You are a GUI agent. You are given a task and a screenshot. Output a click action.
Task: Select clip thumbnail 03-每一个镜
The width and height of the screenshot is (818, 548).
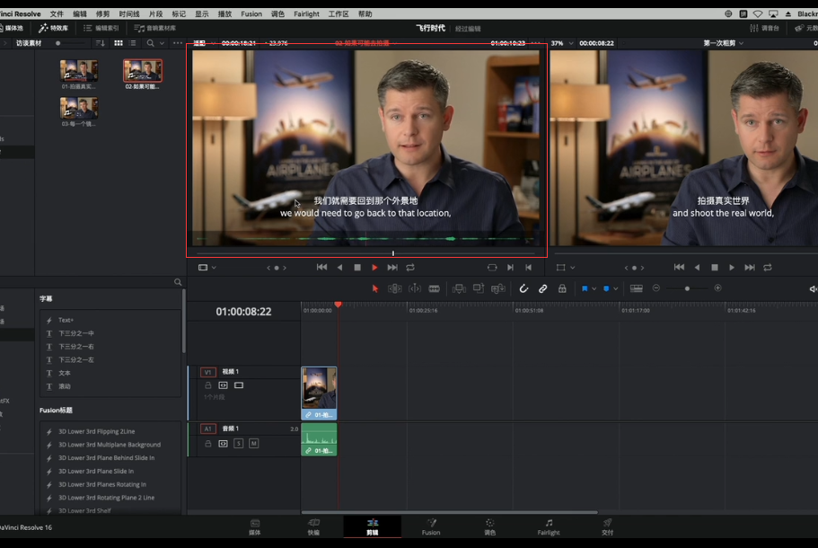point(79,108)
